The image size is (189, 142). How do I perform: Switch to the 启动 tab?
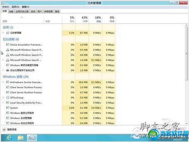[33, 11]
